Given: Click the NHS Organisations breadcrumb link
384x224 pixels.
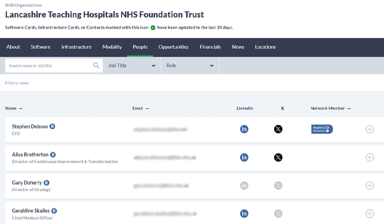Looking at the screenshot, I should [x=23, y=5].
